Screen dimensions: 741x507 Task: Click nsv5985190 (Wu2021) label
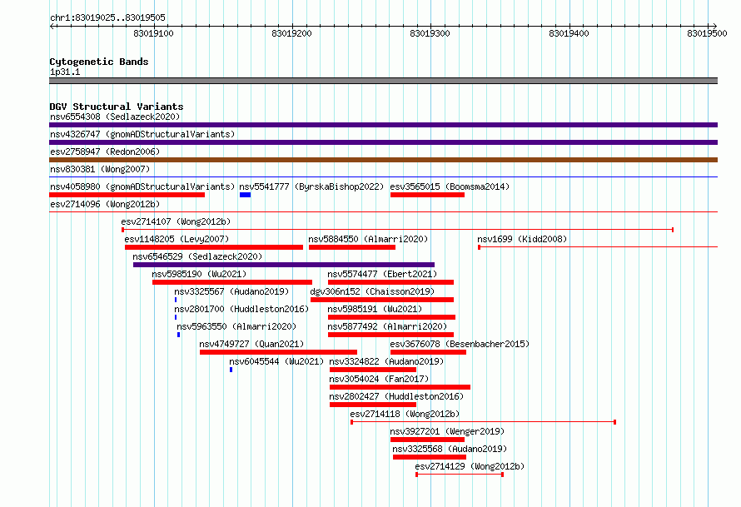point(199,274)
